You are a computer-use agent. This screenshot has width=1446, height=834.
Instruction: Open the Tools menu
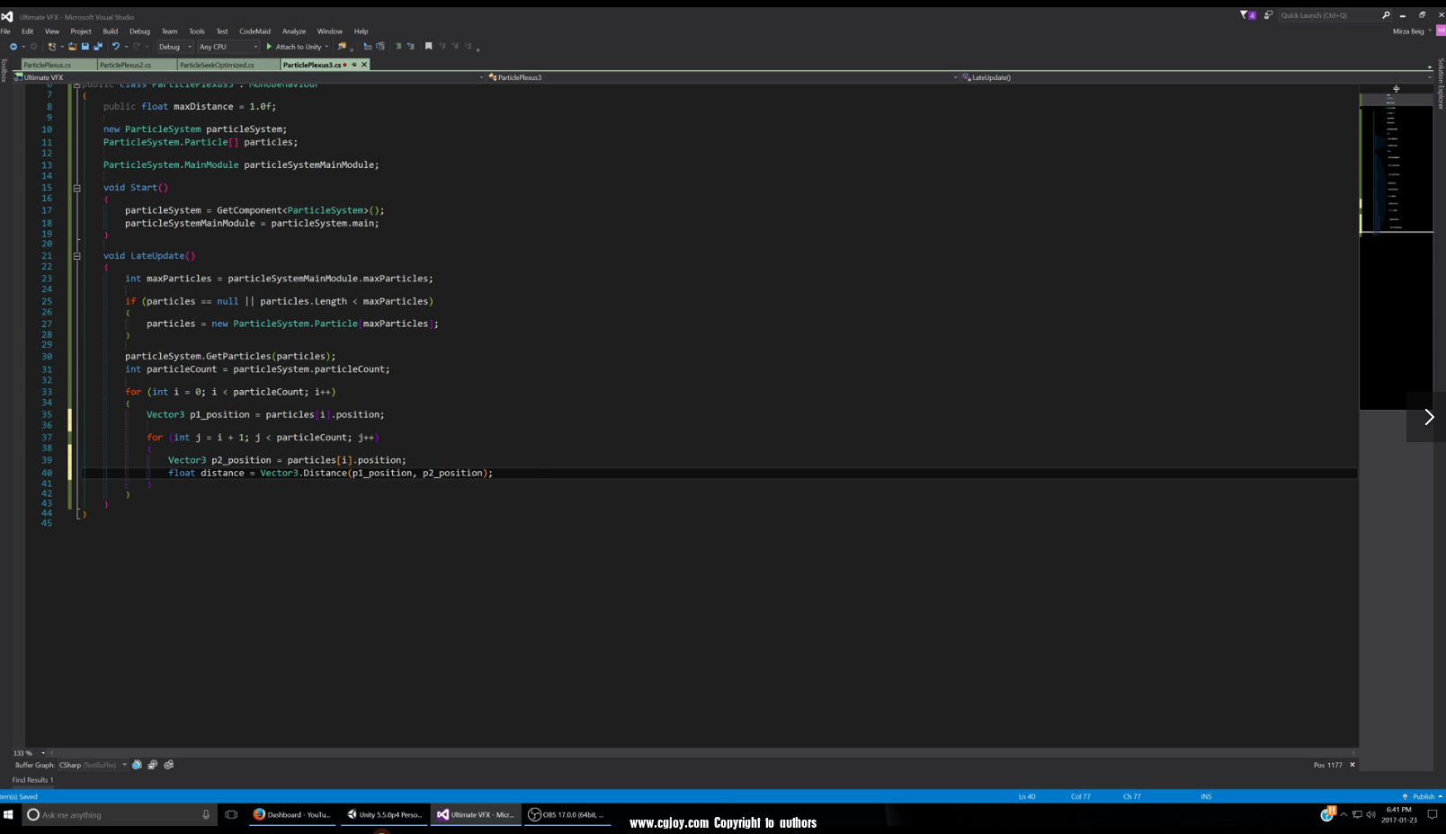point(197,31)
